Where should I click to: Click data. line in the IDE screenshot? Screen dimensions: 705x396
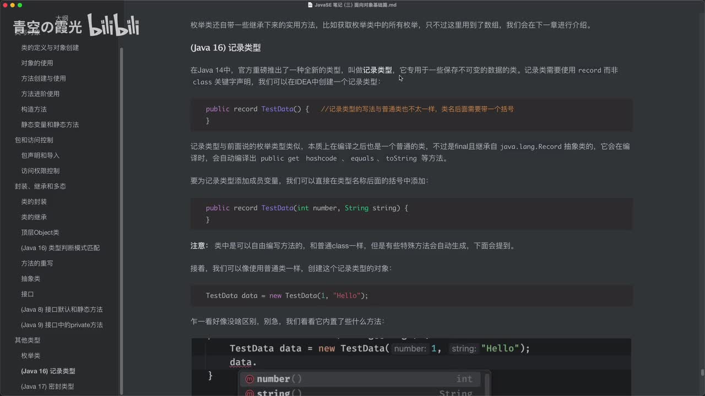243,362
